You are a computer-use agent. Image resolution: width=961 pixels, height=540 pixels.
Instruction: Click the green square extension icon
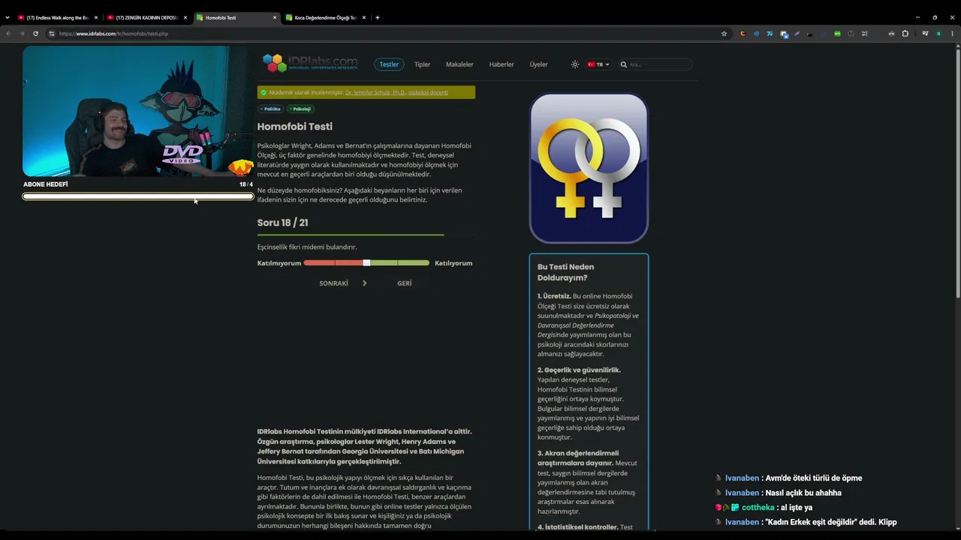tap(837, 34)
